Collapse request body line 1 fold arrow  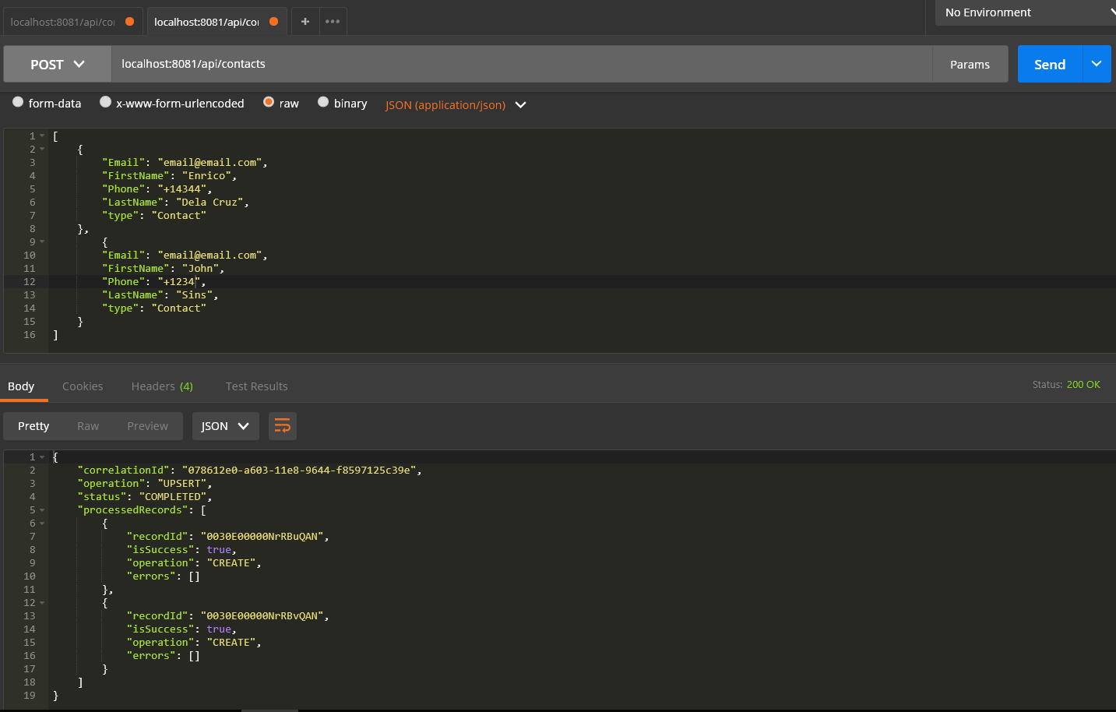point(42,136)
